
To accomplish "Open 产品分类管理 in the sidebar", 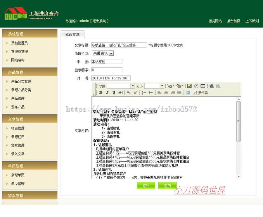I will [21, 81].
